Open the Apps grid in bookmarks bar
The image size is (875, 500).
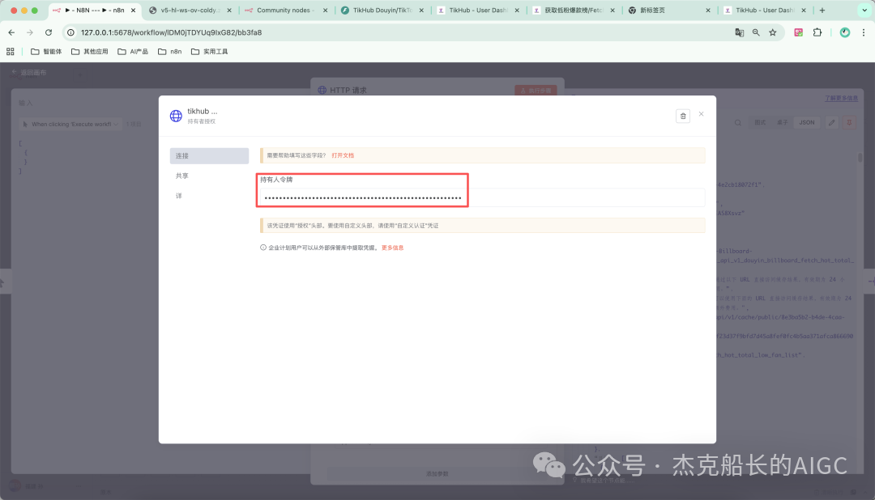pos(10,51)
